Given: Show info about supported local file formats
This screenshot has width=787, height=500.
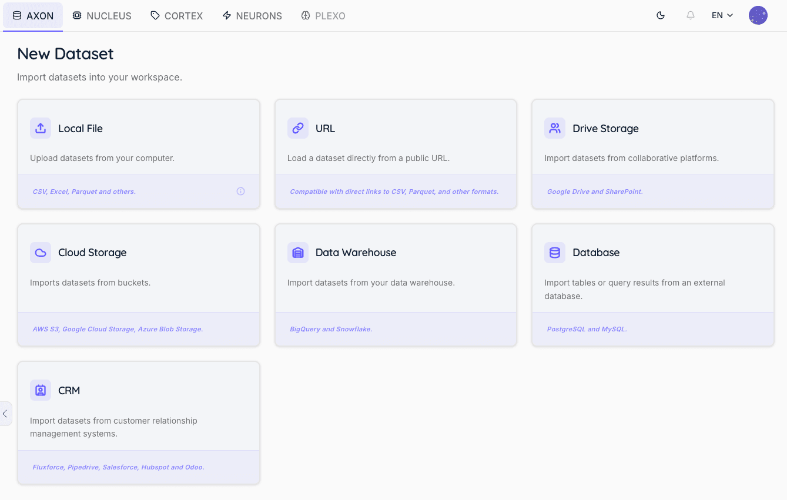Looking at the screenshot, I should (240, 191).
